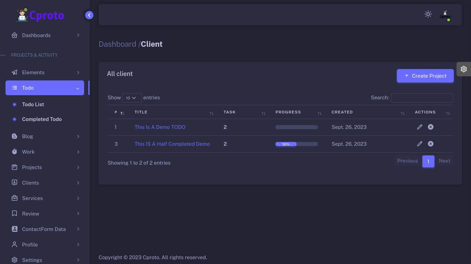Click the Blog icon in sidebar
The image size is (471, 264).
[x=14, y=136]
